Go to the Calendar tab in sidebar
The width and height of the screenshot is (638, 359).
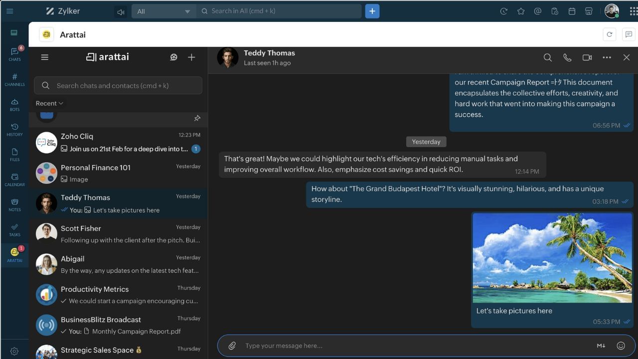14,179
